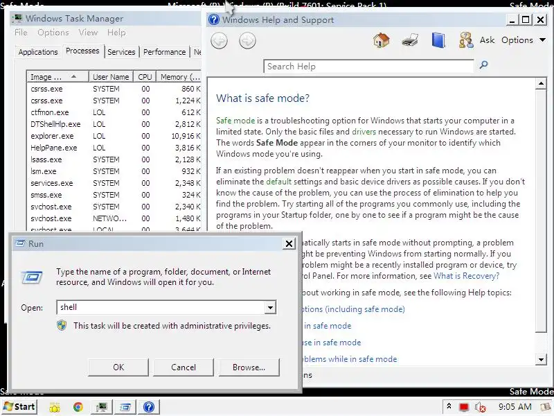This screenshot has width=554, height=416.
Task: Open the Browse Help book icon
Action: pos(438,40)
